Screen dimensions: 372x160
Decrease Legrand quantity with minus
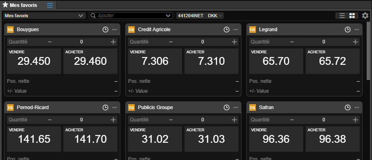tap(292, 42)
